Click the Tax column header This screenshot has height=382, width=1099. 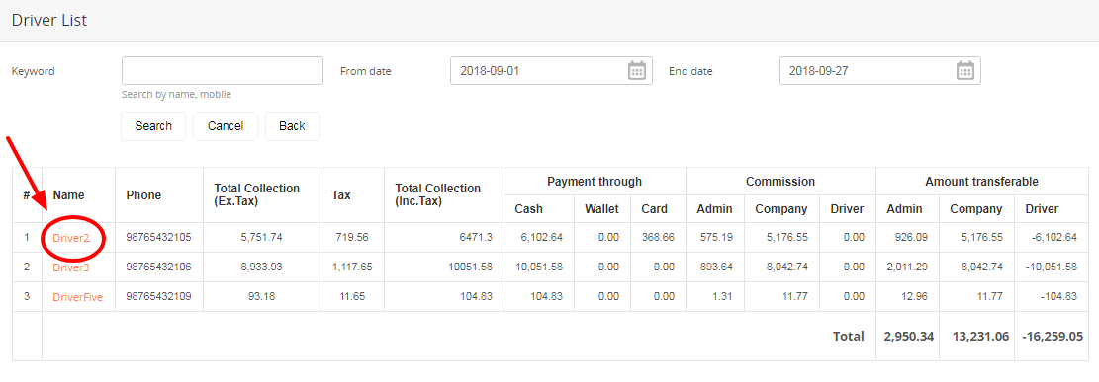(341, 195)
